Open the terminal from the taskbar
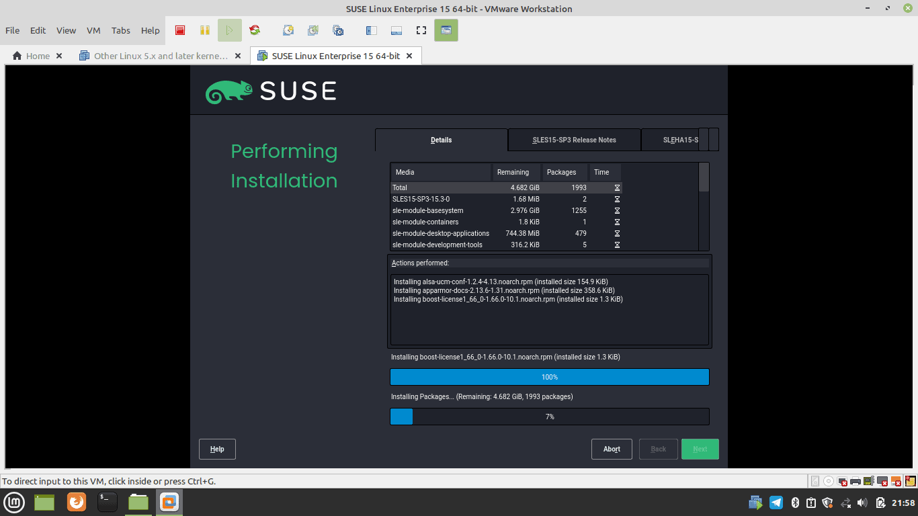Screen dimensions: 918x516 pyautogui.click(x=108, y=502)
